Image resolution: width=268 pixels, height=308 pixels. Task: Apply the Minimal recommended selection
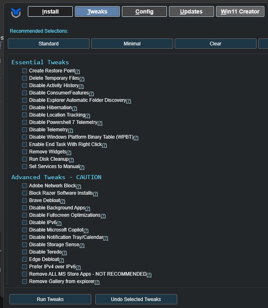coord(132,44)
